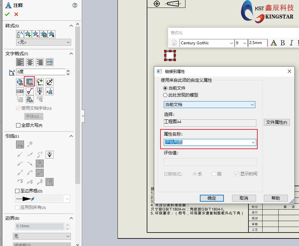Collapse the 边界 section
This screenshot has height=246, width=299.
pyautogui.click(x=71, y=218)
